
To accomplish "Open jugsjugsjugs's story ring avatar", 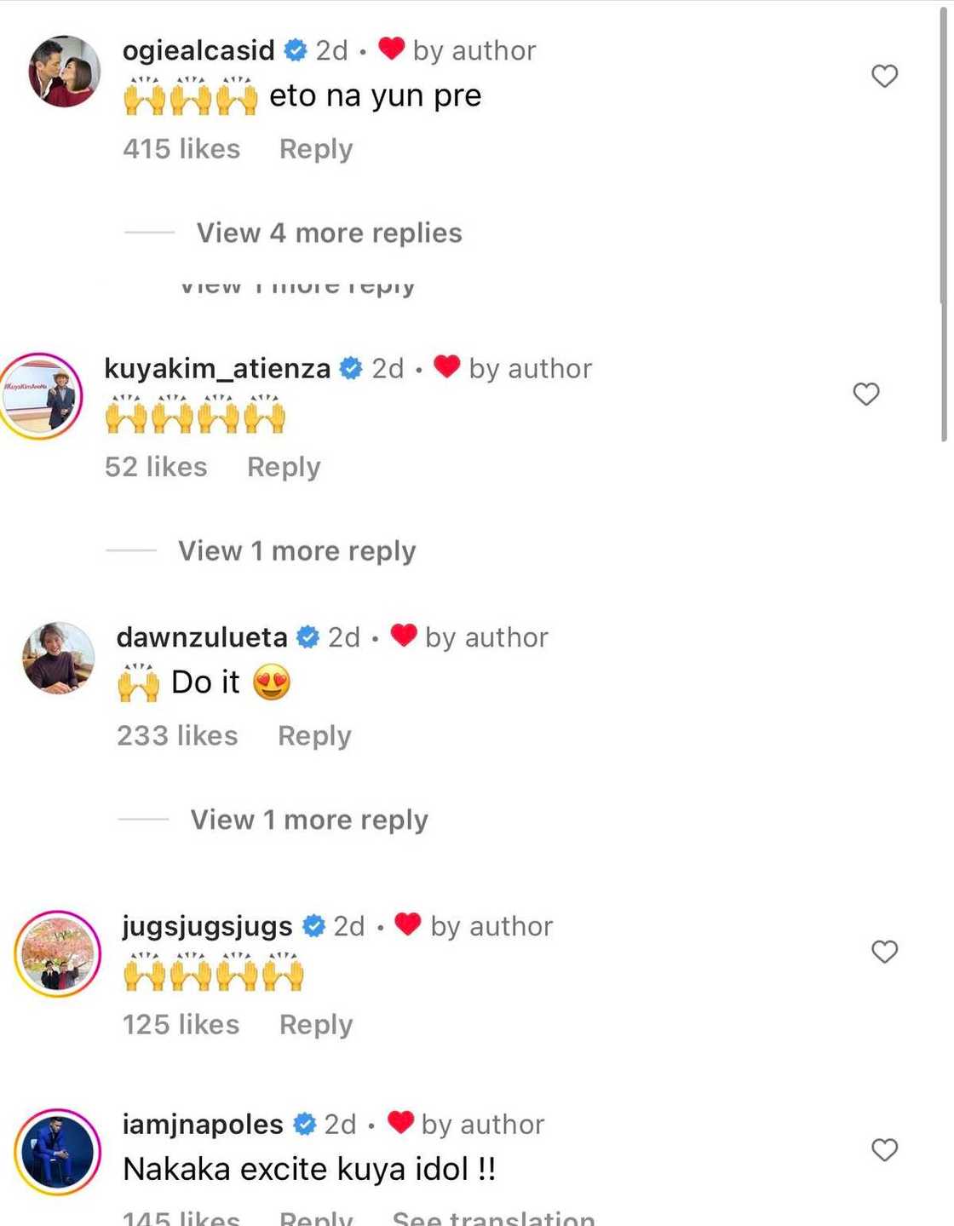I will tap(58, 953).
